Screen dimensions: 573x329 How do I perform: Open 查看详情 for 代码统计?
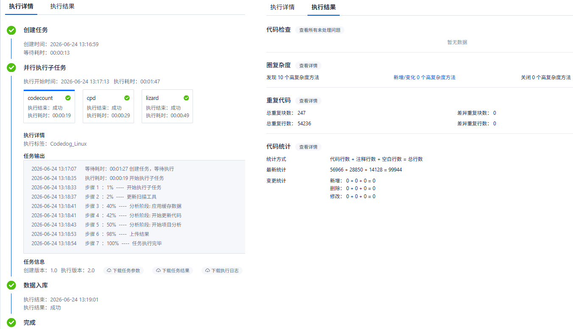coord(308,147)
